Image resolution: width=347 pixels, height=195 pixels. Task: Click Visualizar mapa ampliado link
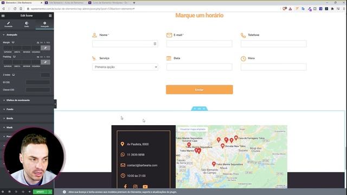[193, 129]
